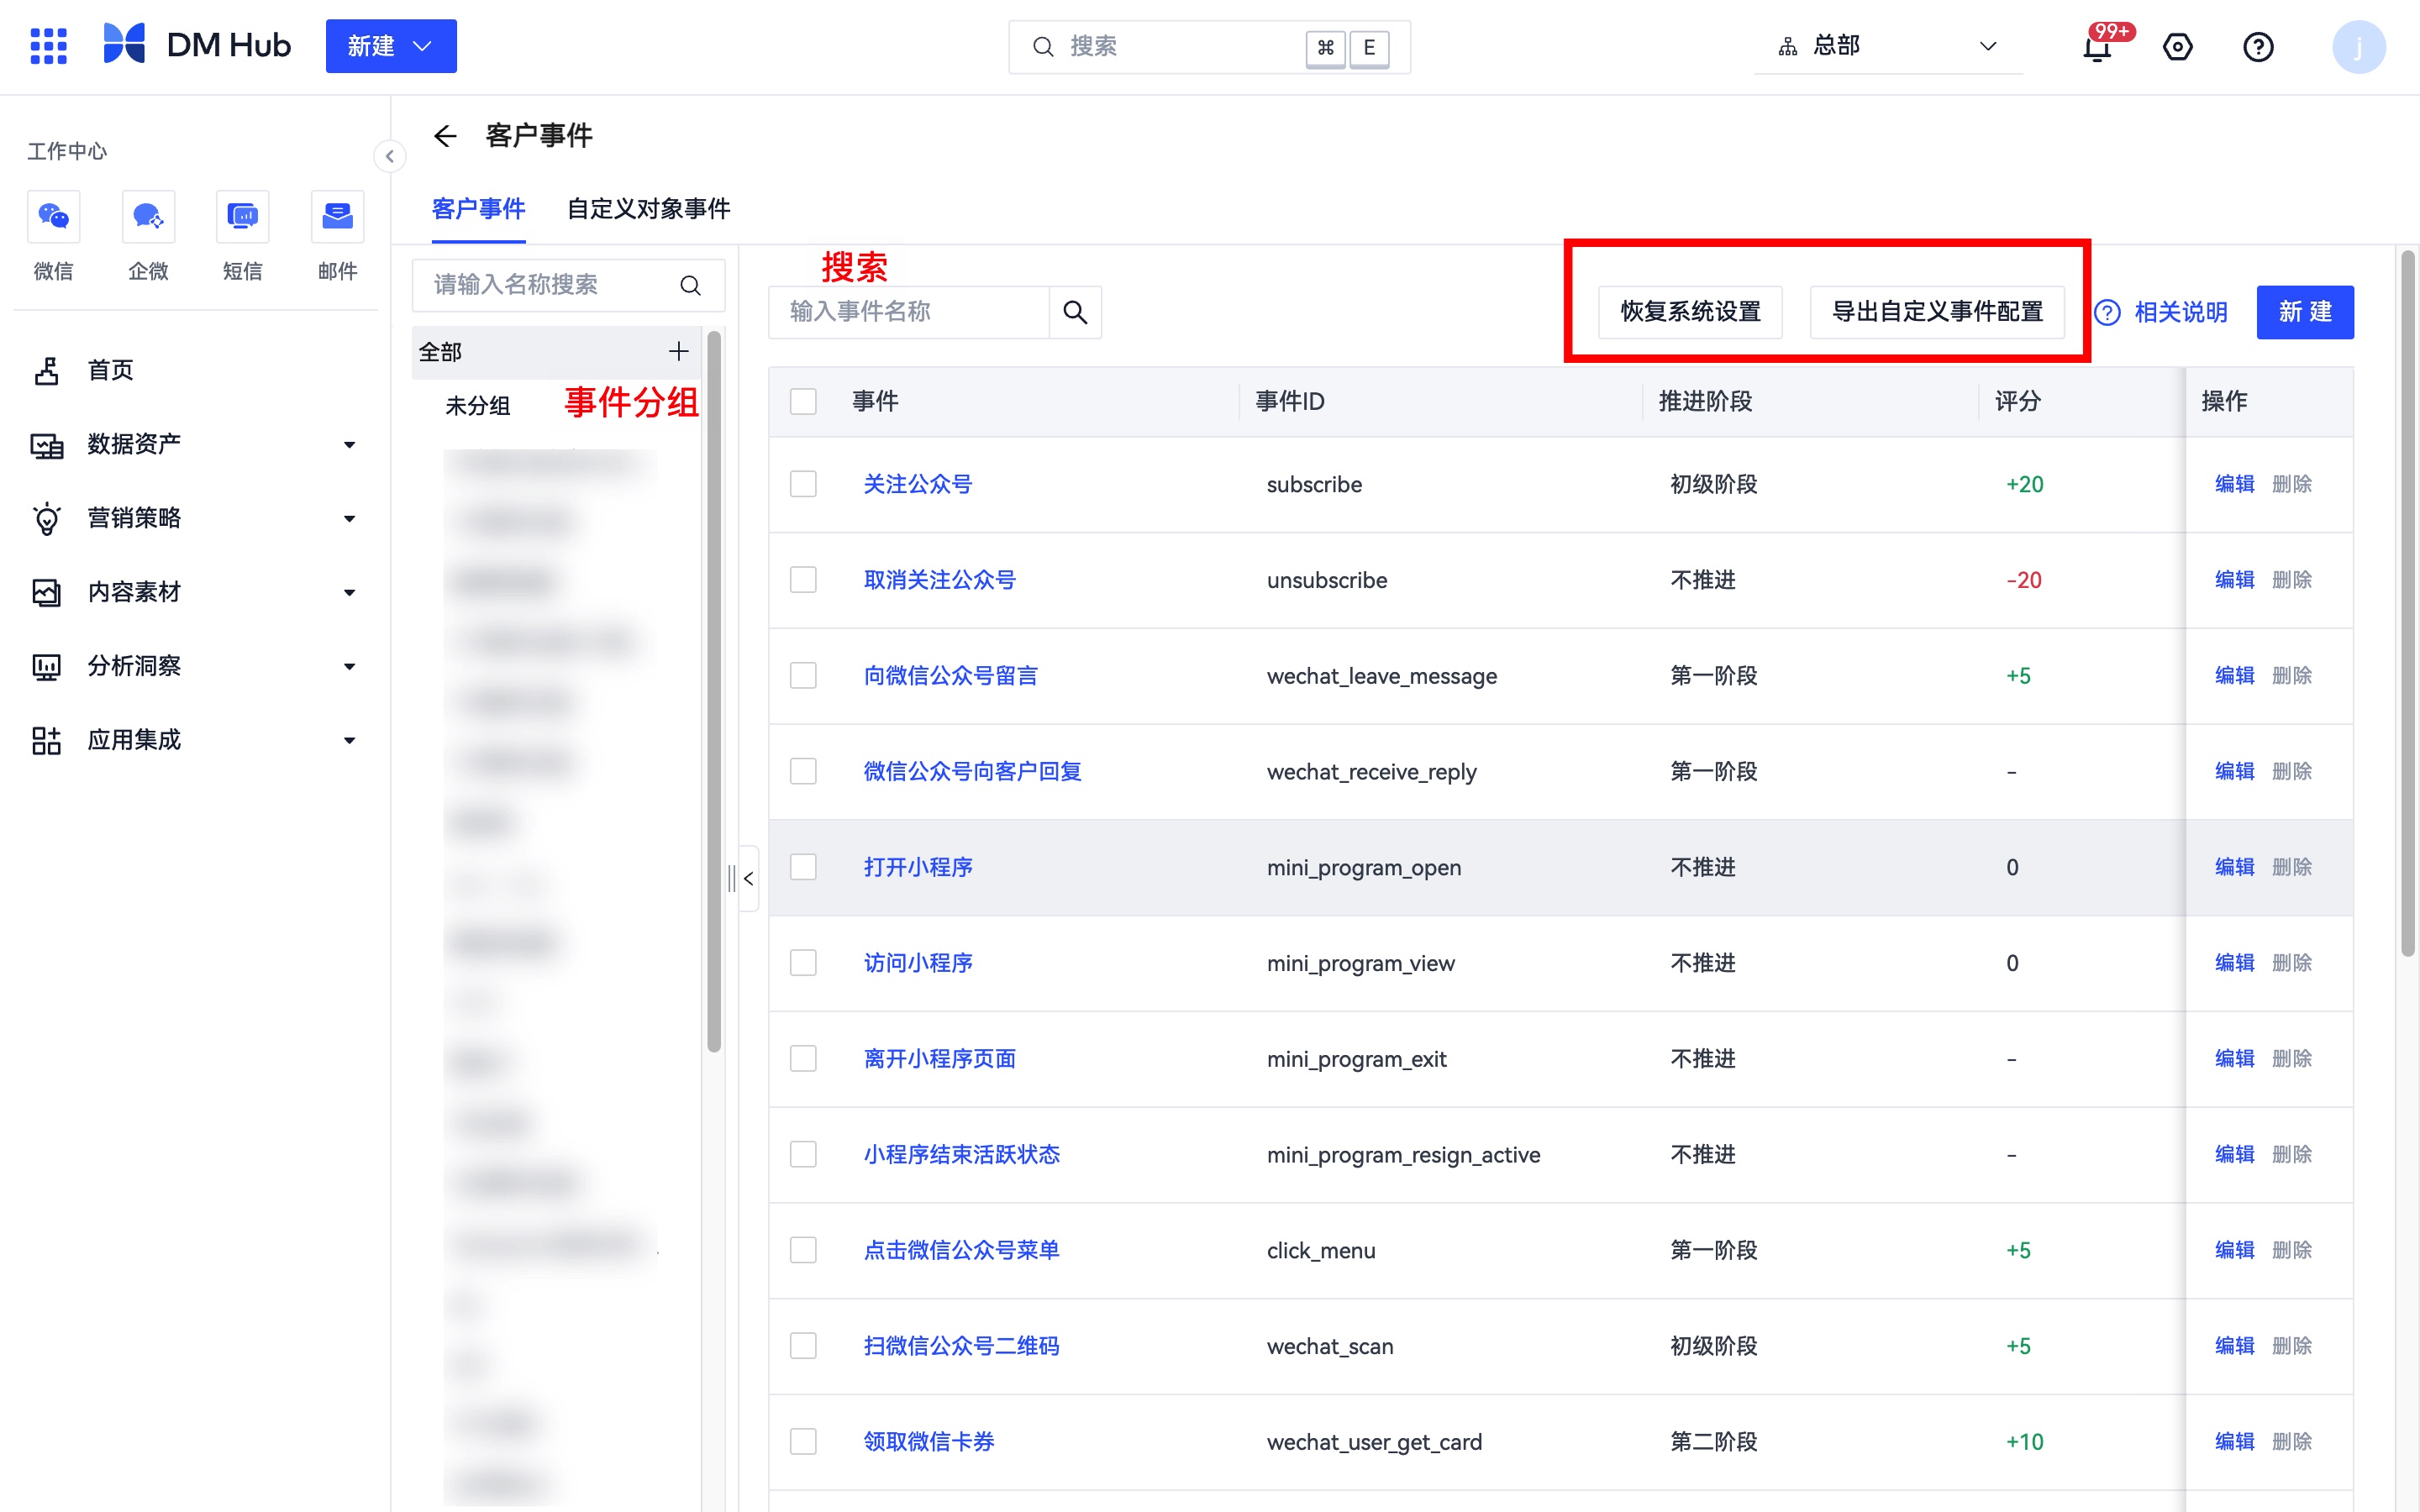This screenshot has height=1512, width=2420.
Task: Open the 短信 work center icon
Action: click(x=243, y=216)
